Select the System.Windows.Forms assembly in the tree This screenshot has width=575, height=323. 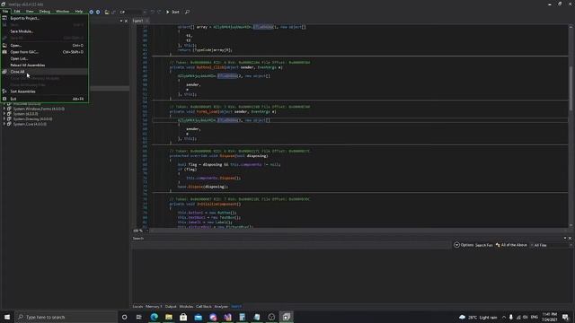(39, 109)
